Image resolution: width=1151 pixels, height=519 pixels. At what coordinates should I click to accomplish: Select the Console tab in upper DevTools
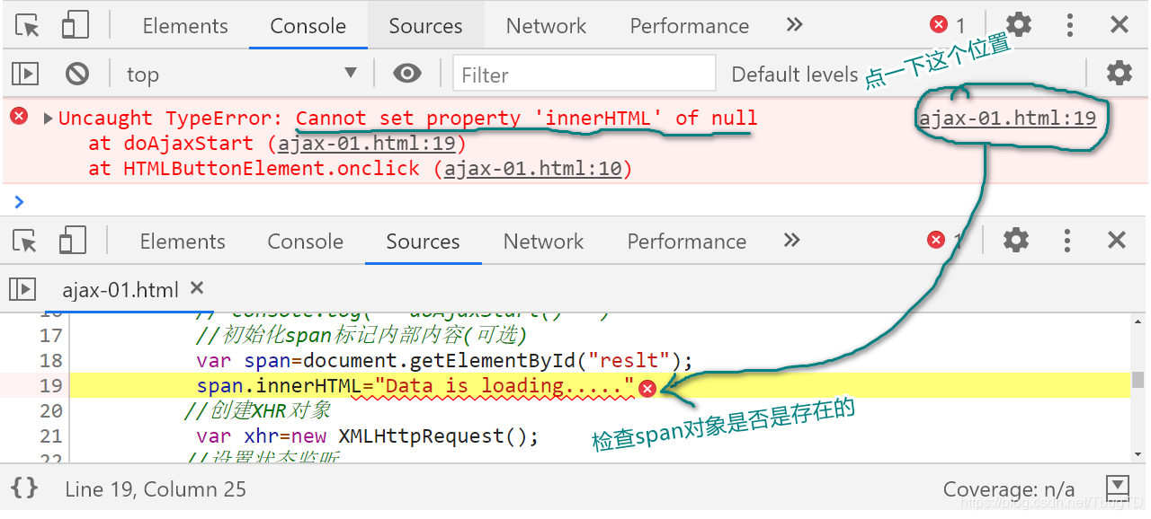(308, 26)
